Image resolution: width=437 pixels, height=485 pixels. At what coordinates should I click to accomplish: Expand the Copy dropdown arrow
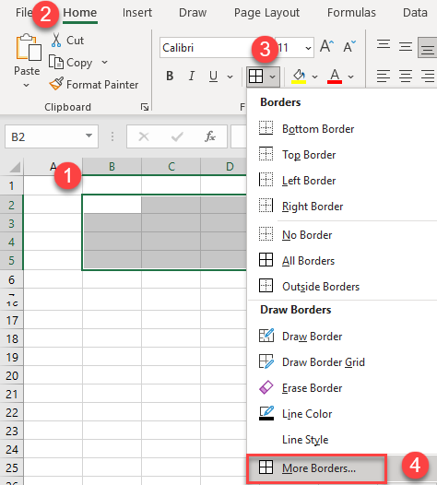click(104, 62)
